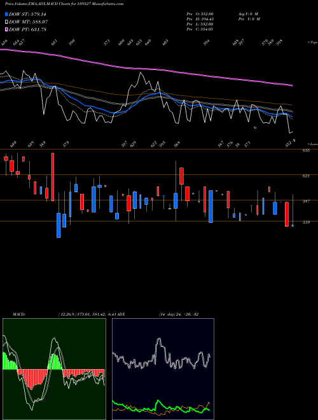This screenshot has width=318, height=420.
Task: Click the 'Pre C: 554.05' close value
Action: click(x=200, y=29)
